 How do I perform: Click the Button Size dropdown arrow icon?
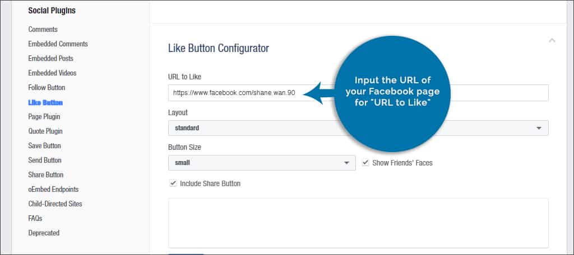click(x=346, y=163)
